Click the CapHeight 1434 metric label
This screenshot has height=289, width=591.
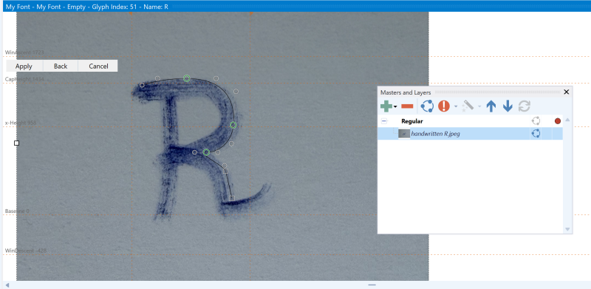click(x=24, y=79)
